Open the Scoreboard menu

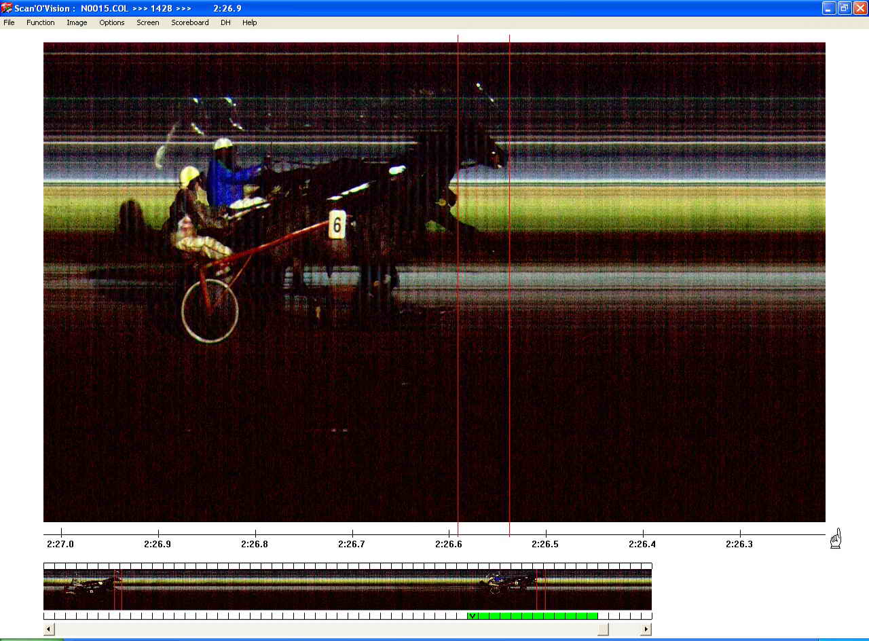pos(190,22)
